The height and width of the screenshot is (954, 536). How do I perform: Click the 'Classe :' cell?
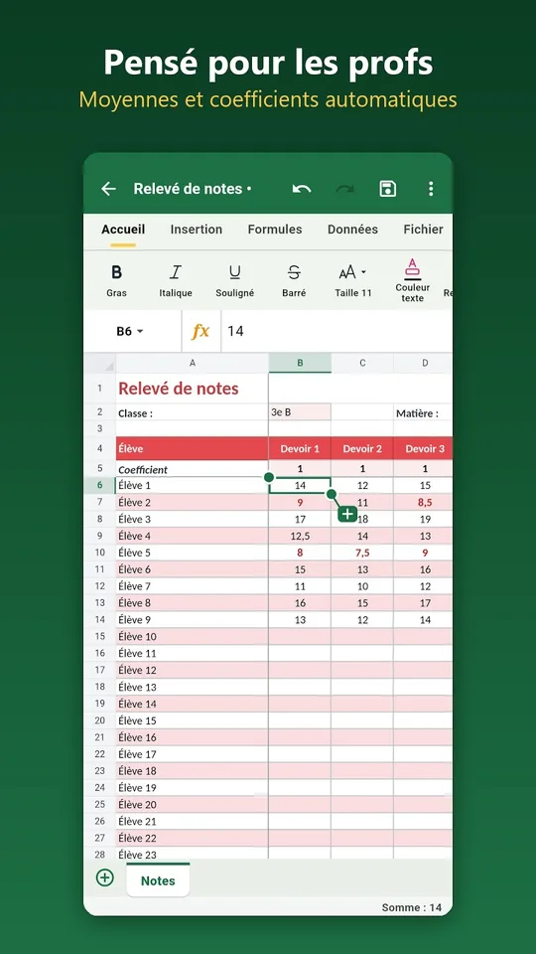[192, 413]
